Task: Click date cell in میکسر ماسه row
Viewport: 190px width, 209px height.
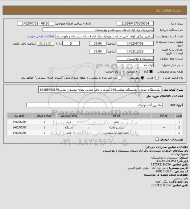Action: pos(20,128)
